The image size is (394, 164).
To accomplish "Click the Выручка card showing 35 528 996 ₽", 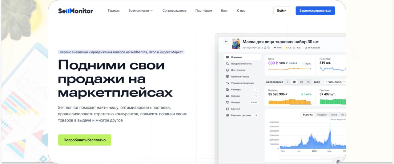I will tap(290, 96).
